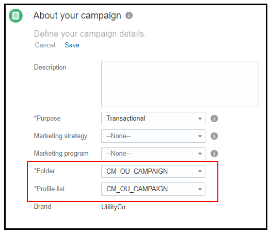This screenshot has height=234, width=271.
Task: Click the *Purpose field label
Action: pyautogui.click(x=47, y=119)
